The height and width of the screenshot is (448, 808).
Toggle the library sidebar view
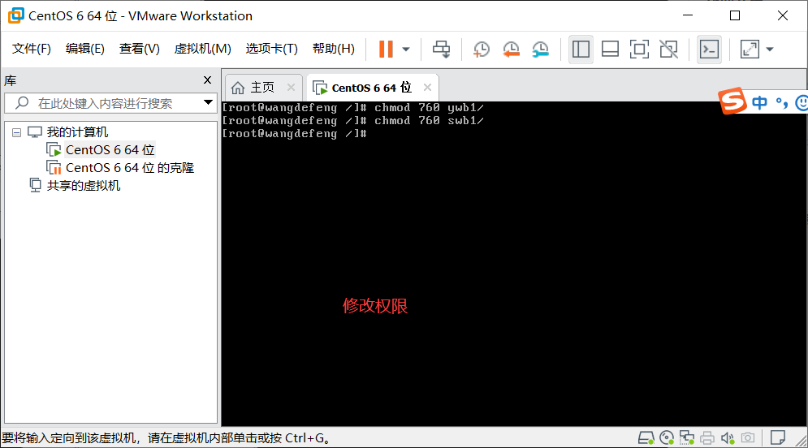coord(581,50)
